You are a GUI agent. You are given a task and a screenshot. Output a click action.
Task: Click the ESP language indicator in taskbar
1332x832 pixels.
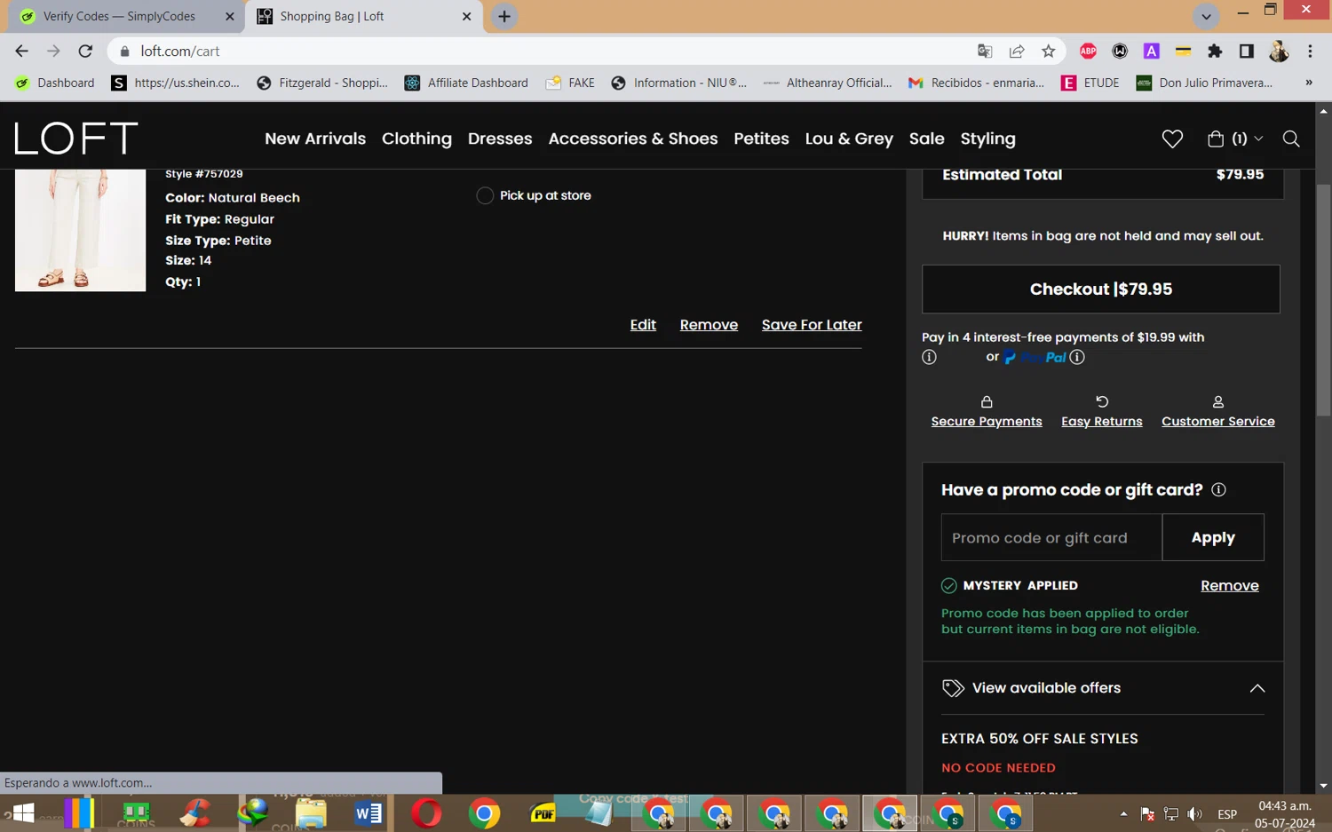pos(1227,814)
